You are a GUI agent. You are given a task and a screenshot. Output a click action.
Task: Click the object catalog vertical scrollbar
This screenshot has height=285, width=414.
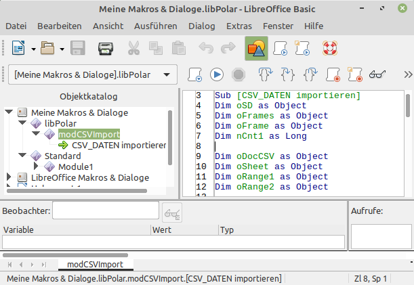click(x=170, y=137)
